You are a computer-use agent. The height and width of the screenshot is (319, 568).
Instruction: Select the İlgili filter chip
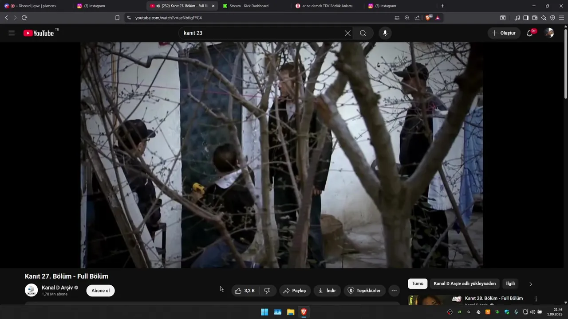pyautogui.click(x=510, y=284)
